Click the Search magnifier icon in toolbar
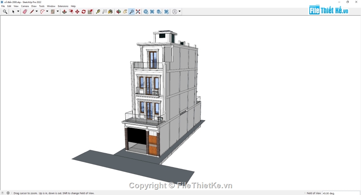 coord(5,11)
